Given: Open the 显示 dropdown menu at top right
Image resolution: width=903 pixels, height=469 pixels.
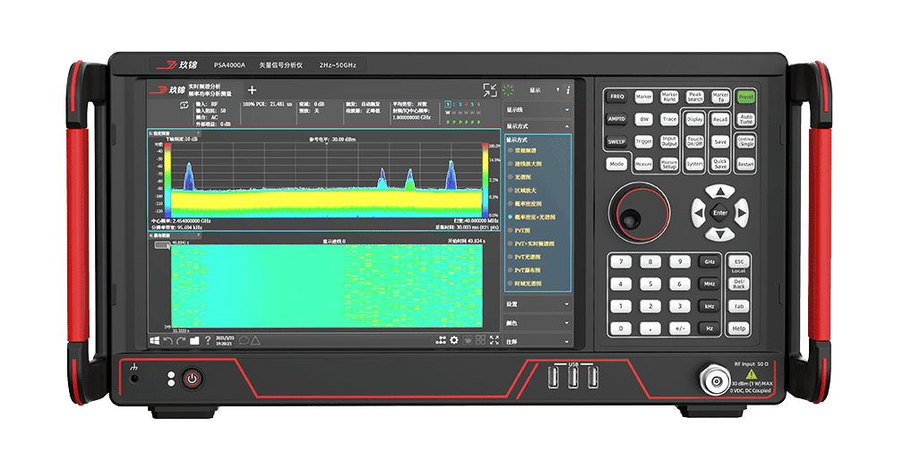Looking at the screenshot, I should pos(546,90).
